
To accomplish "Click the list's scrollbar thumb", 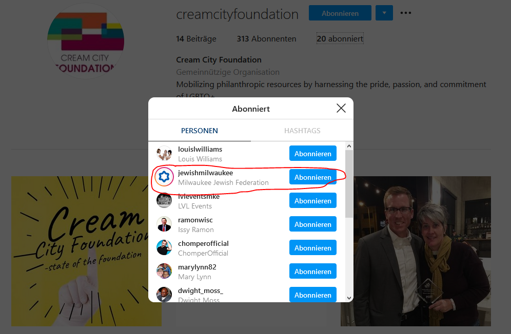I will 349,184.
